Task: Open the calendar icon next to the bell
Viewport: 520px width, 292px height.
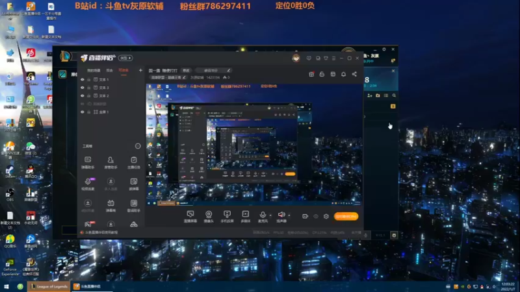Action: [x=333, y=74]
